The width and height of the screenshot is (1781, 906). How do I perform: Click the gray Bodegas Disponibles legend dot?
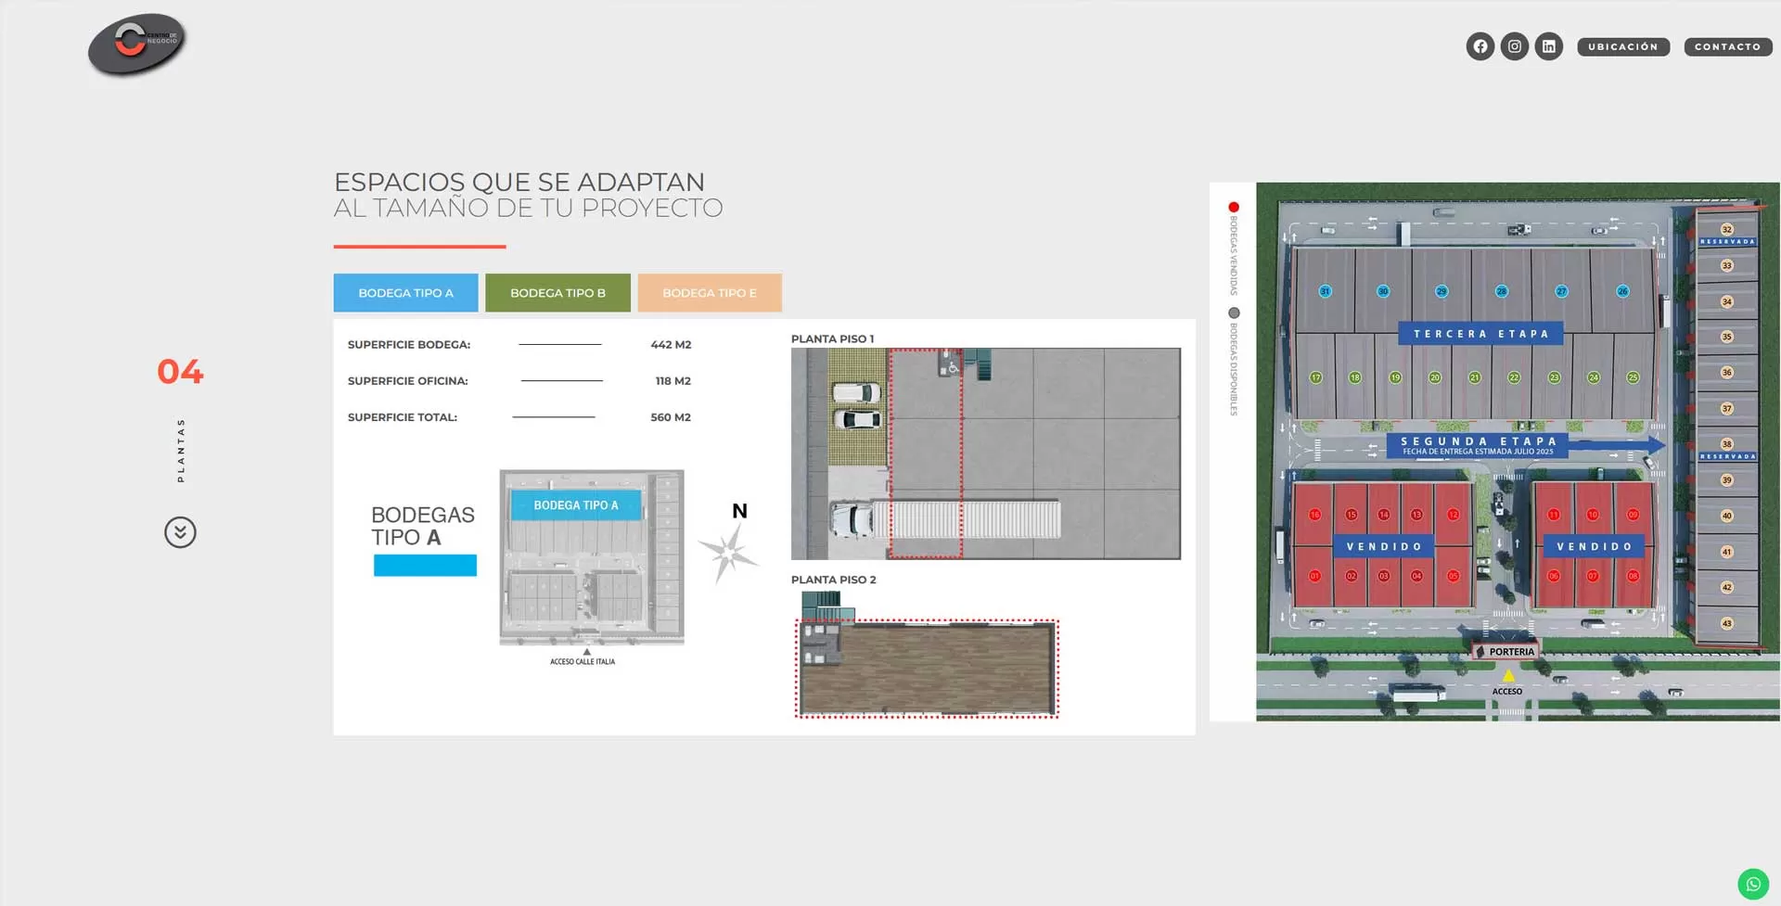pyautogui.click(x=1234, y=313)
